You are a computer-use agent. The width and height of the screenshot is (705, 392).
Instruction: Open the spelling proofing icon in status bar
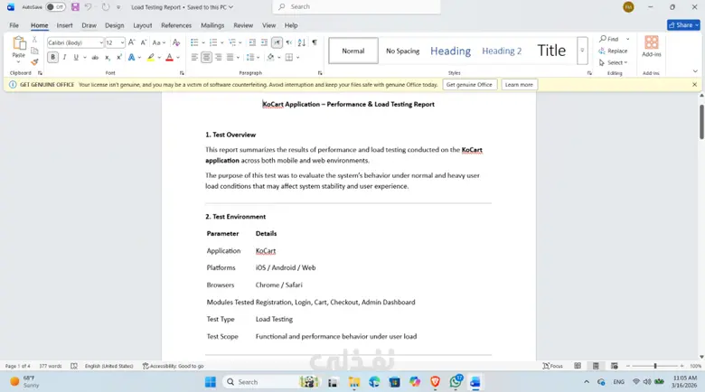click(74, 366)
